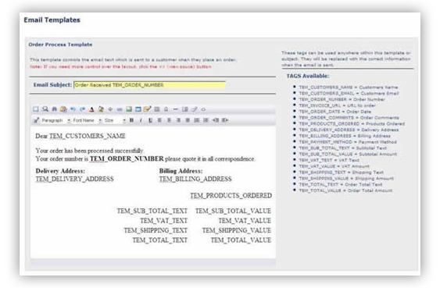Viewport: 440px width, 288px height.
Task: Open the red letter A text color tool
Action: (x=91, y=109)
